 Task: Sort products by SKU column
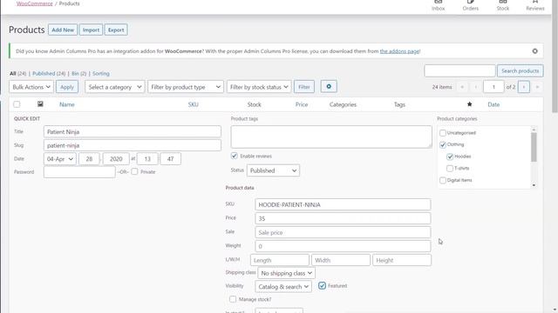click(194, 104)
